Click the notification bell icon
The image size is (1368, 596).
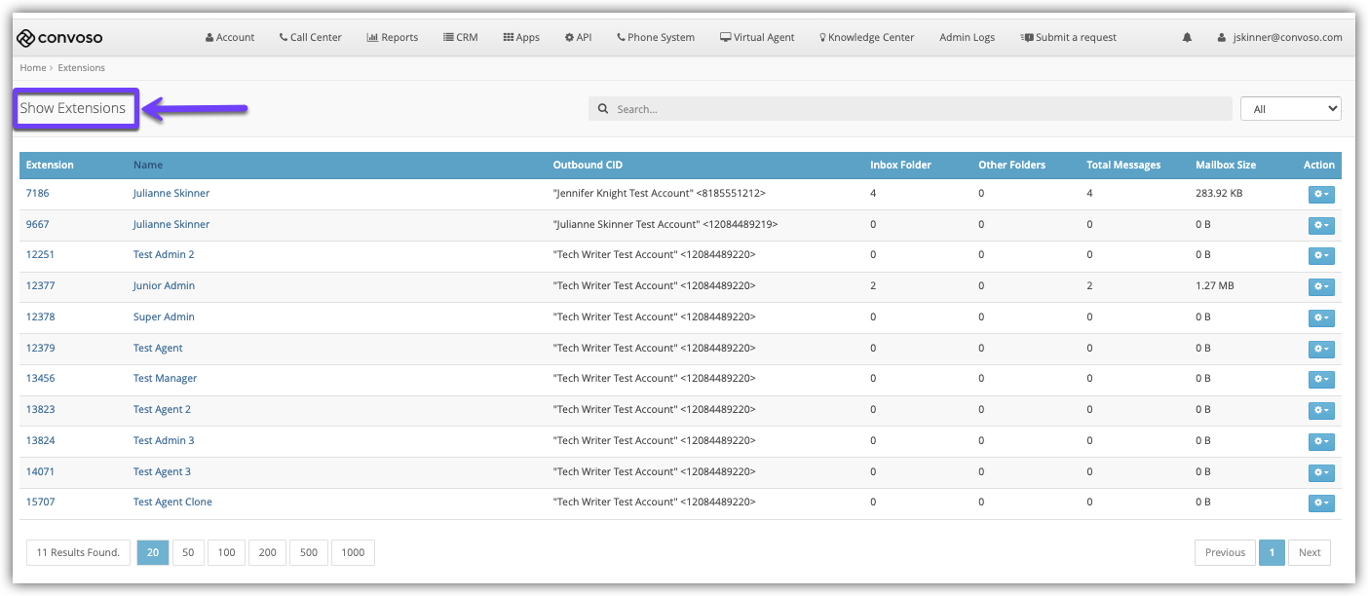click(x=1187, y=38)
